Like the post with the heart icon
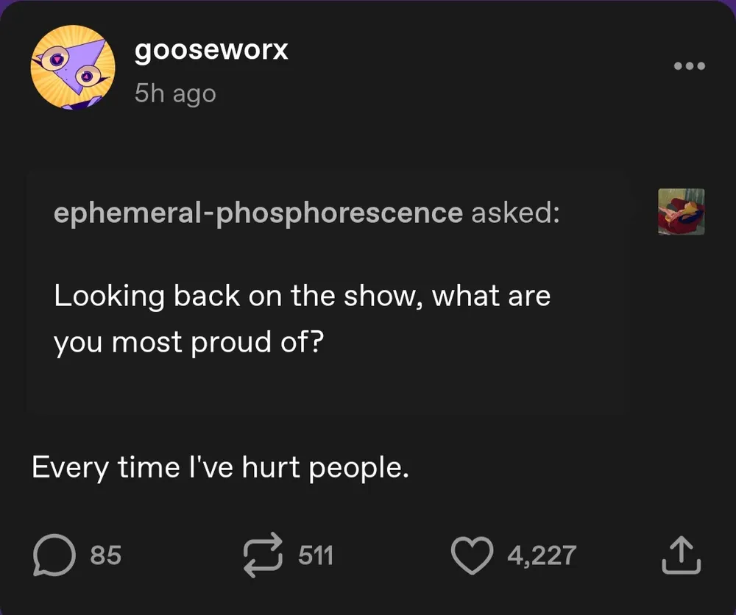 [x=472, y=555]
